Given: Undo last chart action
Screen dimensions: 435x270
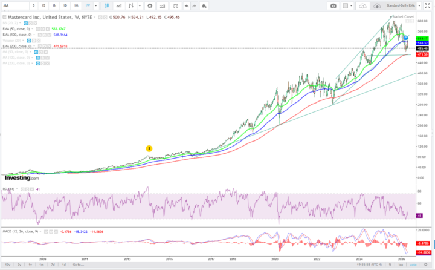Looking at the screenshot, I should (x=187, y=5).
